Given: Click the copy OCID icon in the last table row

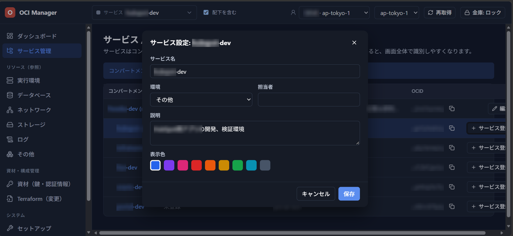Looking at the screenshot, I should tap(452, 206).
